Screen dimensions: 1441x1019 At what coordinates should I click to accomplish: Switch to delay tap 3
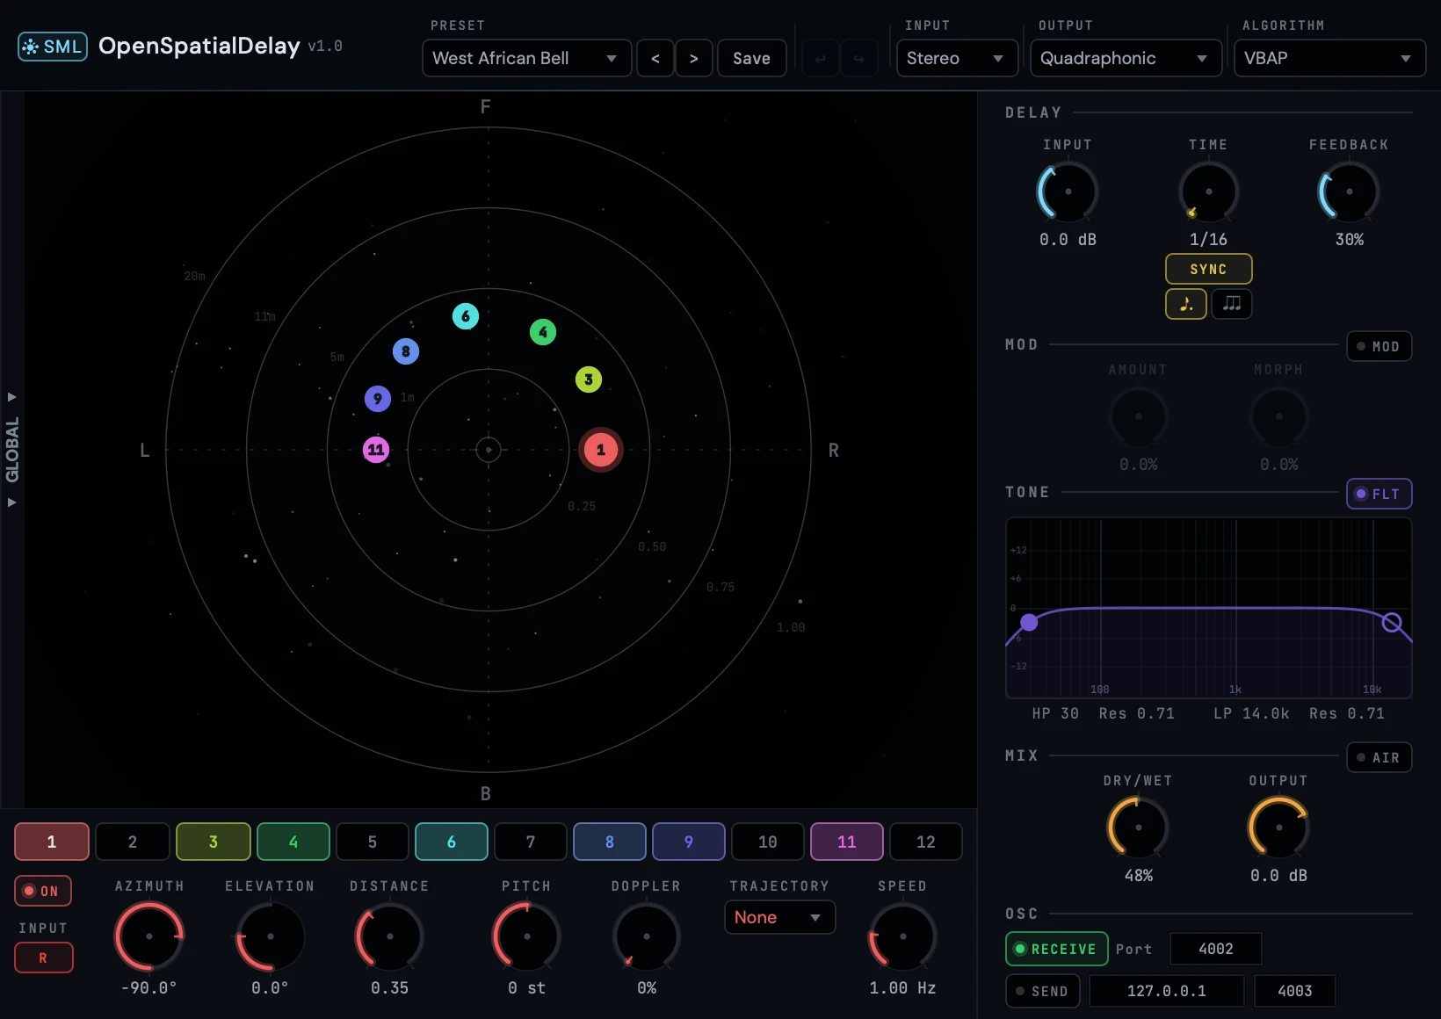point(214,842)
